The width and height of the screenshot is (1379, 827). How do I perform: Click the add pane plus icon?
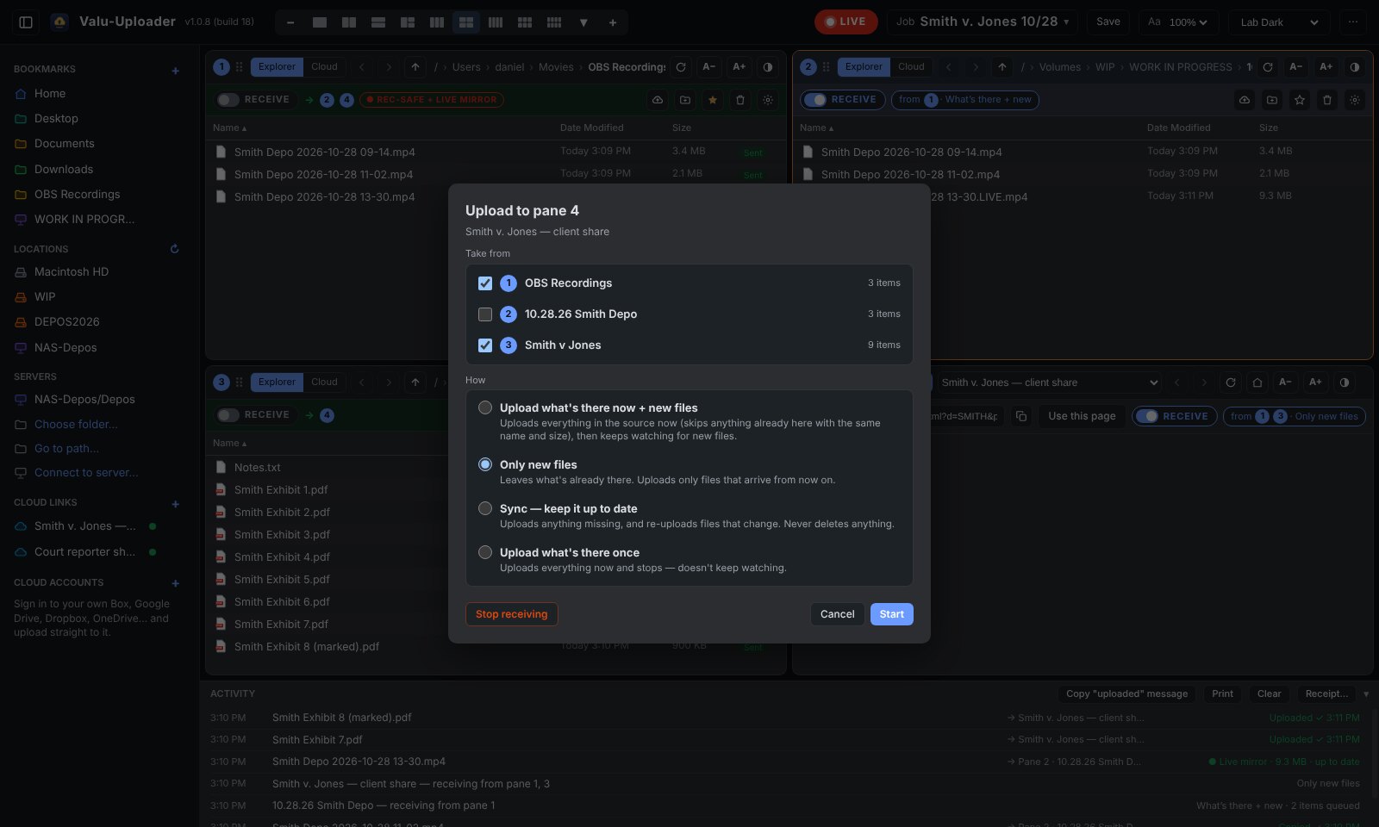[x=613, y=22]
